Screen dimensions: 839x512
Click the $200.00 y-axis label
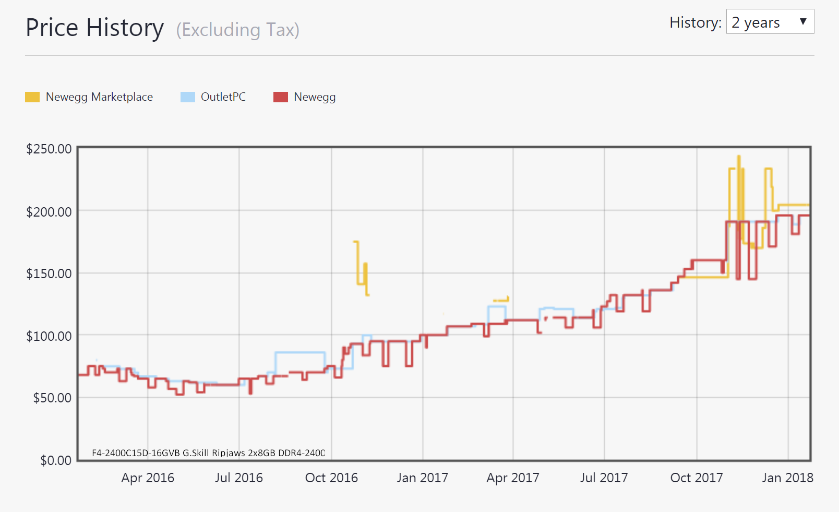pyautogui.click(x=49, y=211)
